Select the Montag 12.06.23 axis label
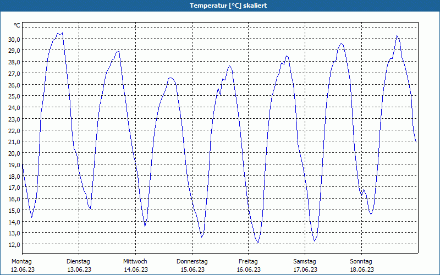 [x=23, y=266]
